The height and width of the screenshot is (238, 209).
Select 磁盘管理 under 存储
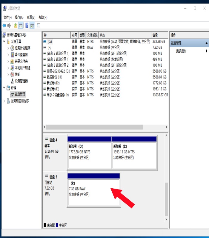coord(18,94)
